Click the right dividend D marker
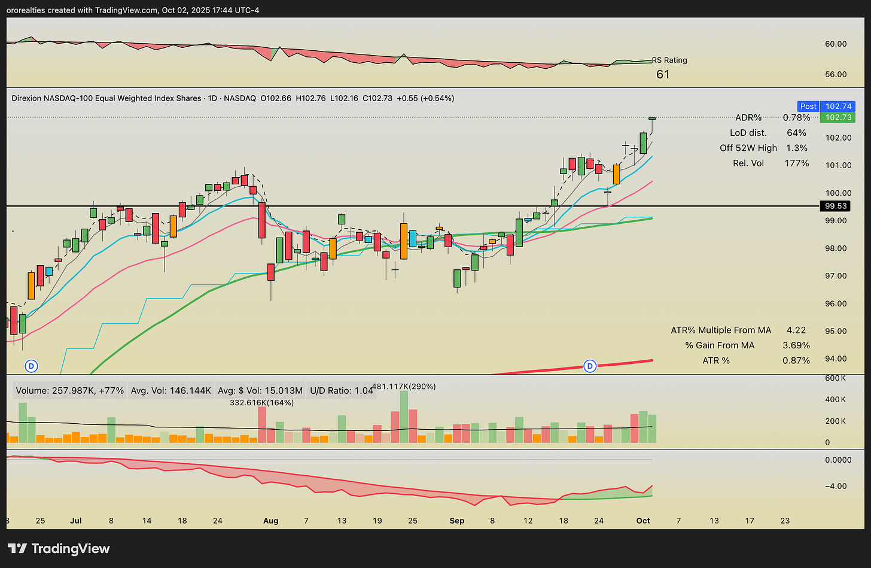 point(590,366)
